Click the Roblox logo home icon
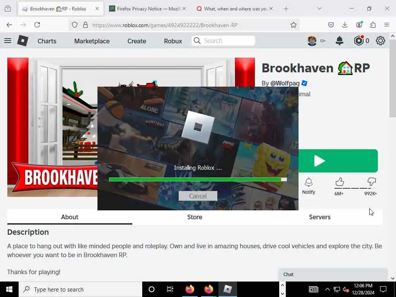The height and width of the screenshot is (297, 396). 23,41
